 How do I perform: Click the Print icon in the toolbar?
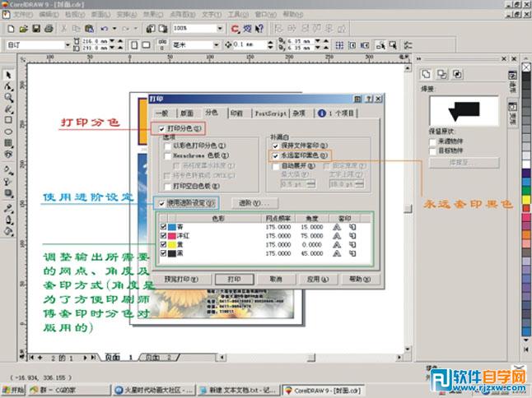pyautogui.click(x=49, y=29)
